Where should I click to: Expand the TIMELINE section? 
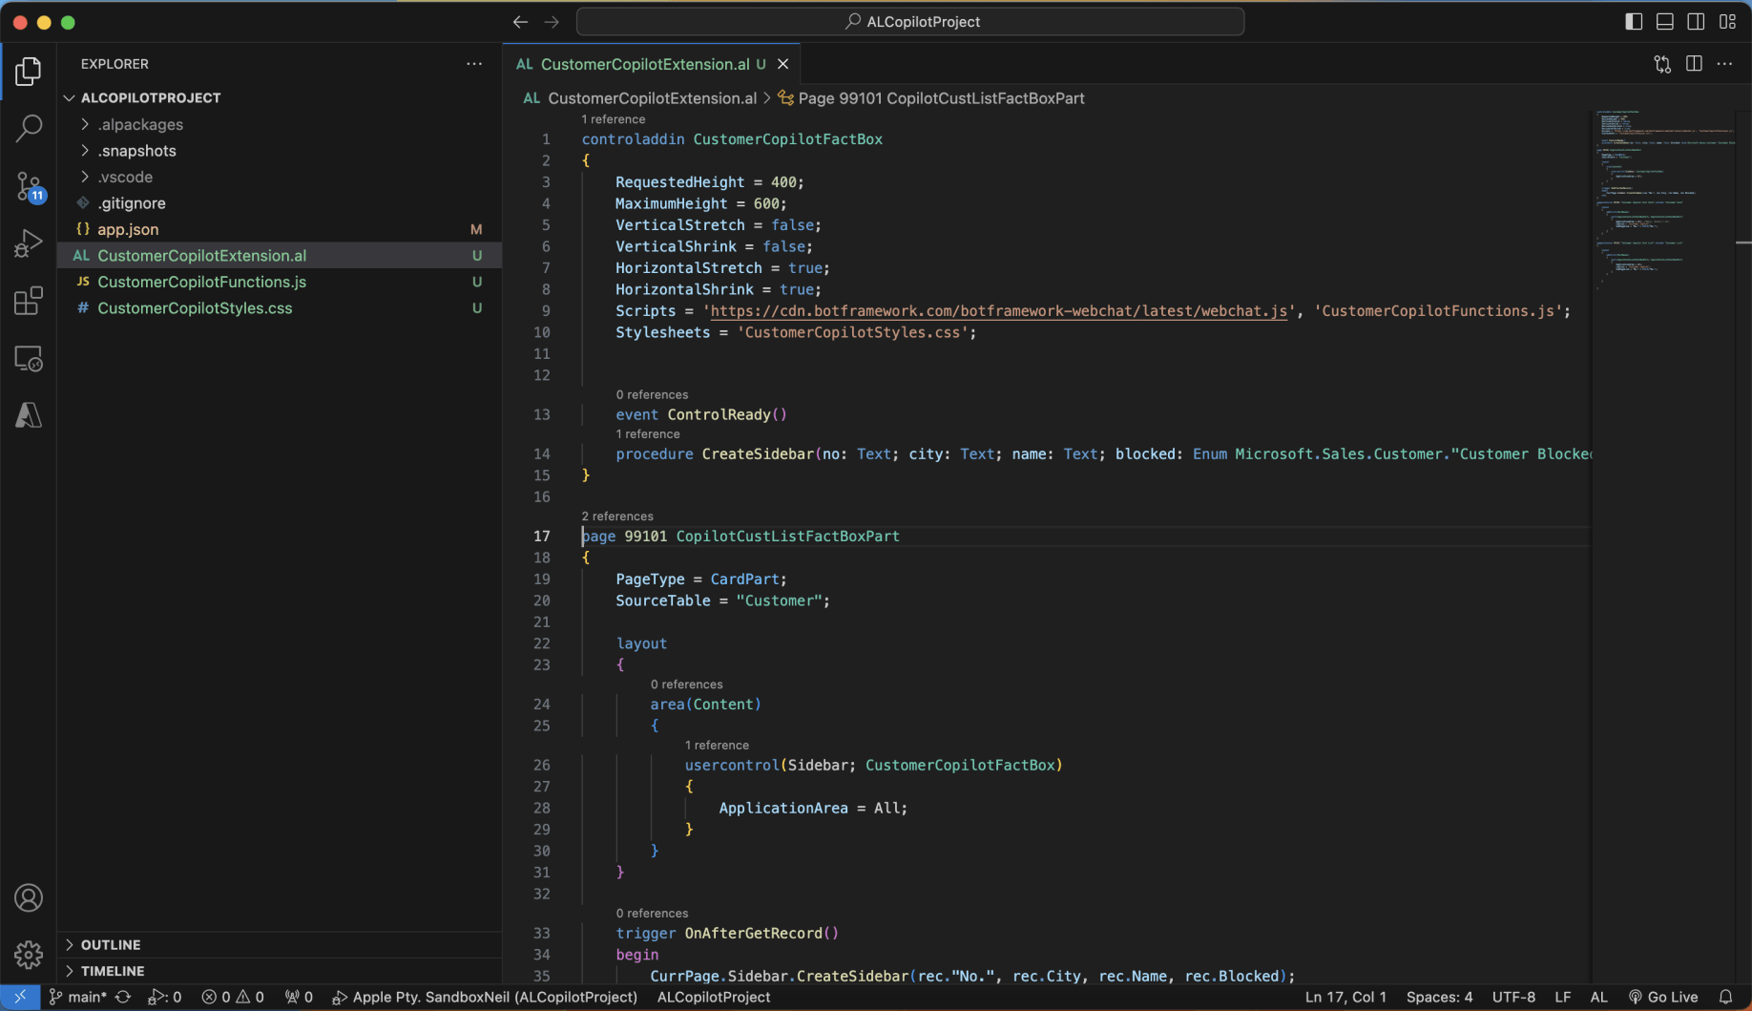pos(113,971)
